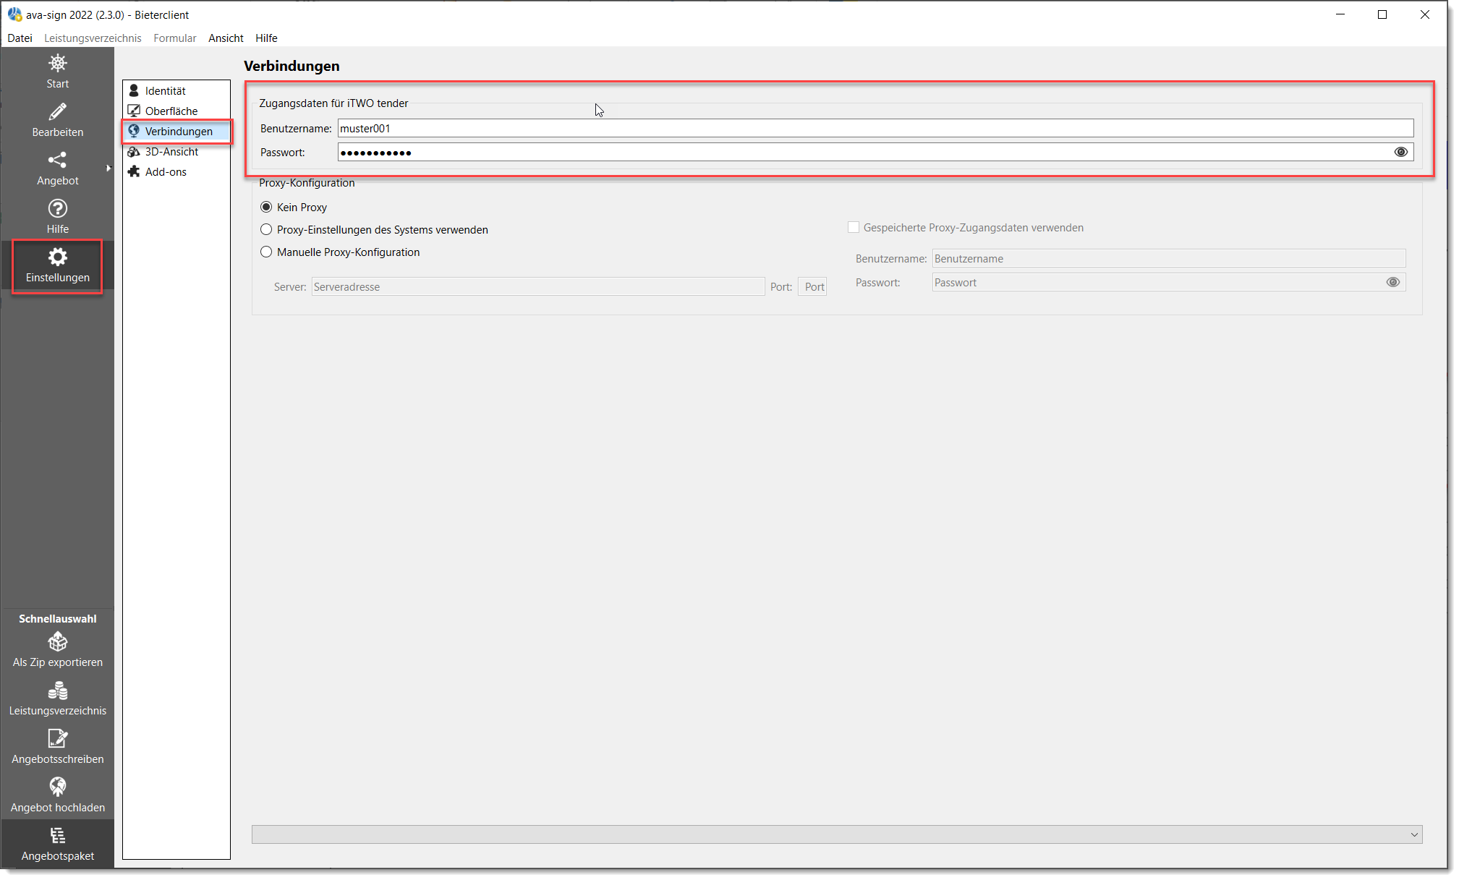The image size is (1459, 880).
Task: Select Identität settings page
Action: [x=176, y=90]
